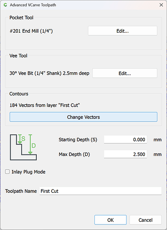Click the "30° Vee Bit (1/4" Shank) 2.5mm deep" text
167x230 pixels.
click(49, 73)
